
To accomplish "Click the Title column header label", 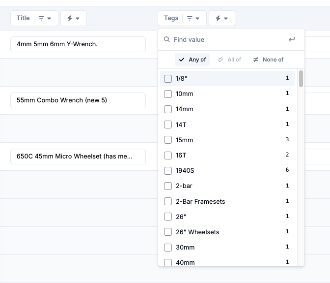I will click(23, 18).
